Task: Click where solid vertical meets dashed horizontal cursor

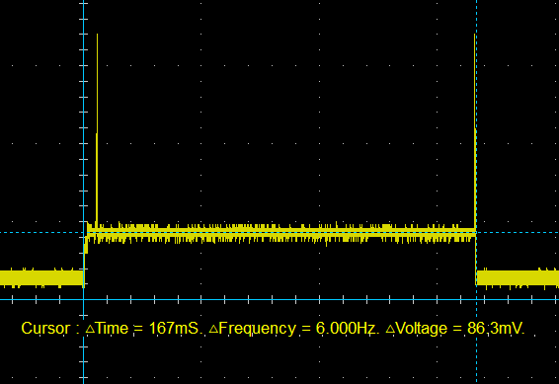Action: click(x=83, y=233)
